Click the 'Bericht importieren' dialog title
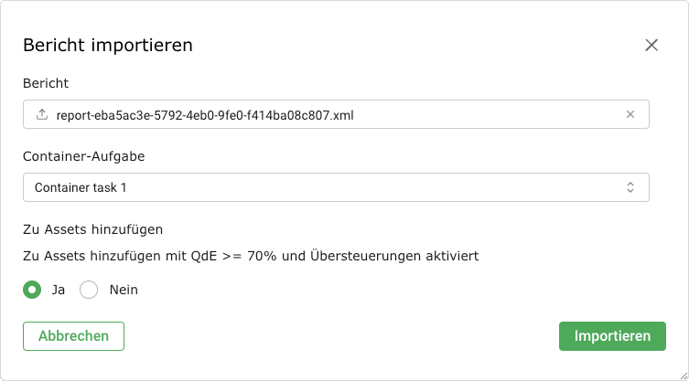This screenshot has width=689, height=381. pos(107,45)
